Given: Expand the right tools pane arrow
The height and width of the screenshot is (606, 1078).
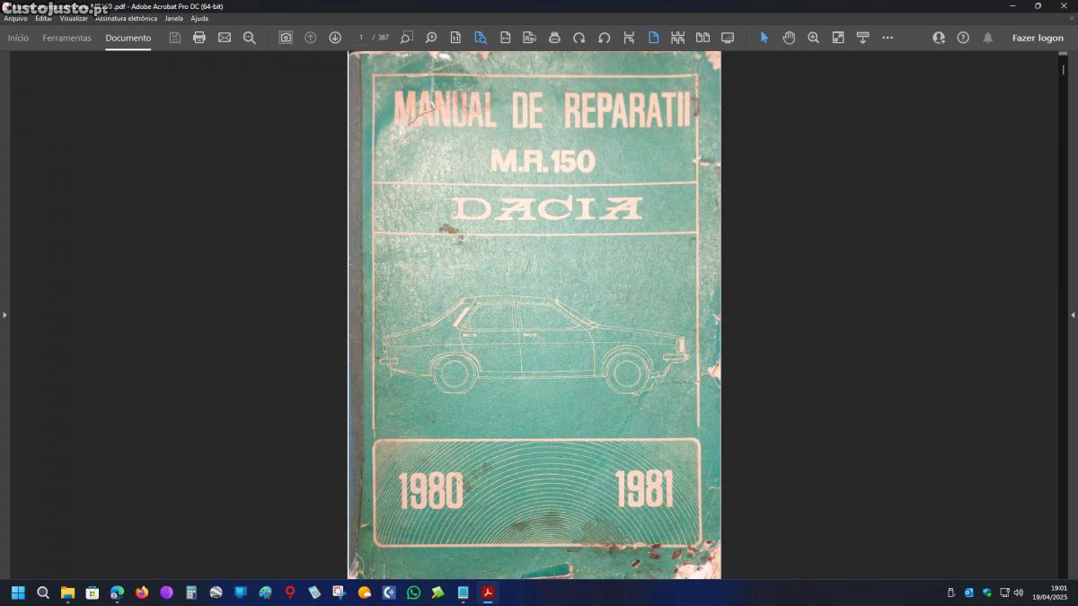Looking at the screenshot, I should pos(1073,315).
